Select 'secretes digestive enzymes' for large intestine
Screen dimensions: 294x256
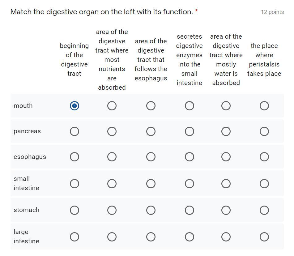coord(190,237)
